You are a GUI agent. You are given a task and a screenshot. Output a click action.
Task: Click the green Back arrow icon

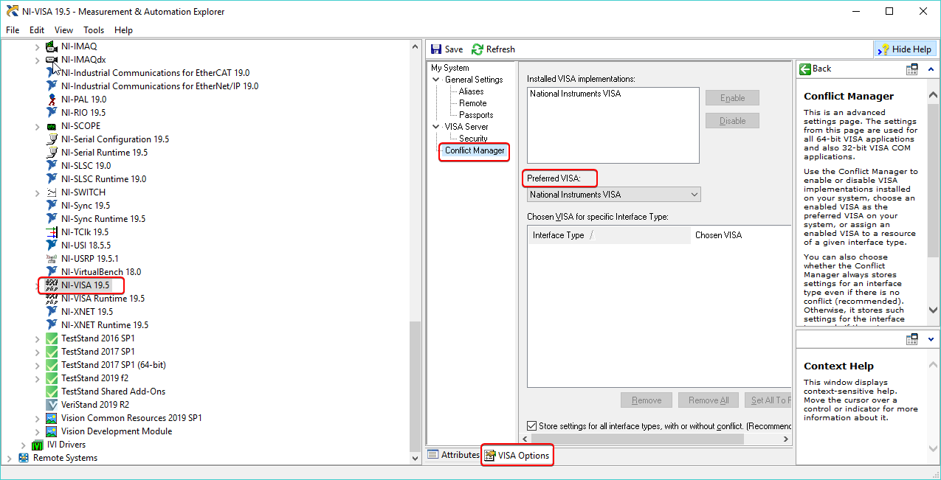805,69
